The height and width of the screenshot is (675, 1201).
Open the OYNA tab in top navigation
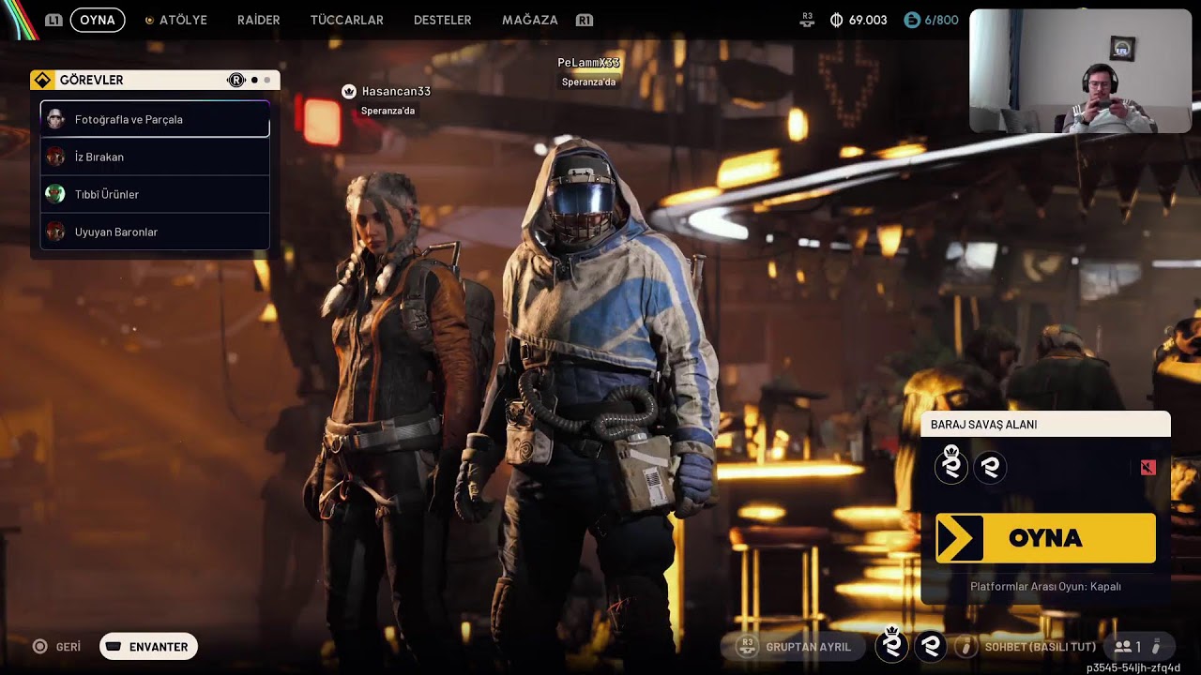pyautogui.click(x=98, y=20)
